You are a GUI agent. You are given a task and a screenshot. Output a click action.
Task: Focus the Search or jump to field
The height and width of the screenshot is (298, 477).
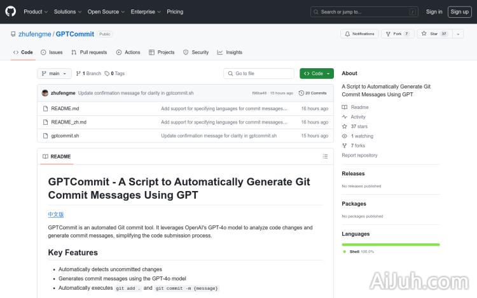[364, 12]
